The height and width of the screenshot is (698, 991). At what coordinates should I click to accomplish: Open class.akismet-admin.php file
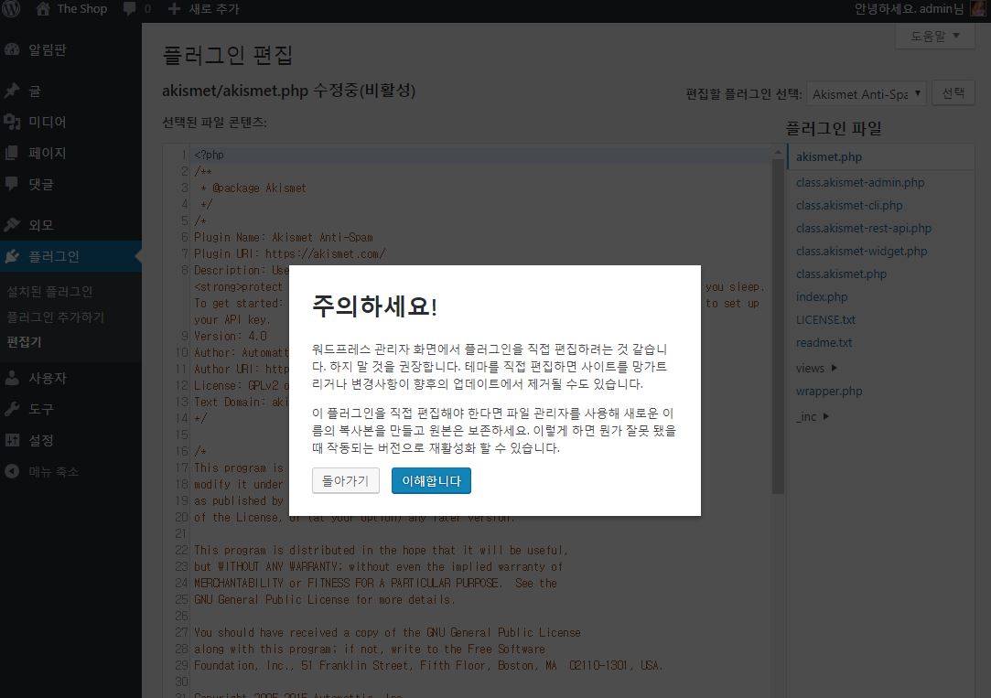coord(860,183)
